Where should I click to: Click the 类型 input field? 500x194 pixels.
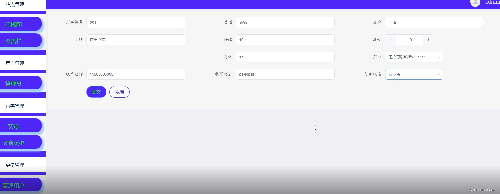(285, 22)
